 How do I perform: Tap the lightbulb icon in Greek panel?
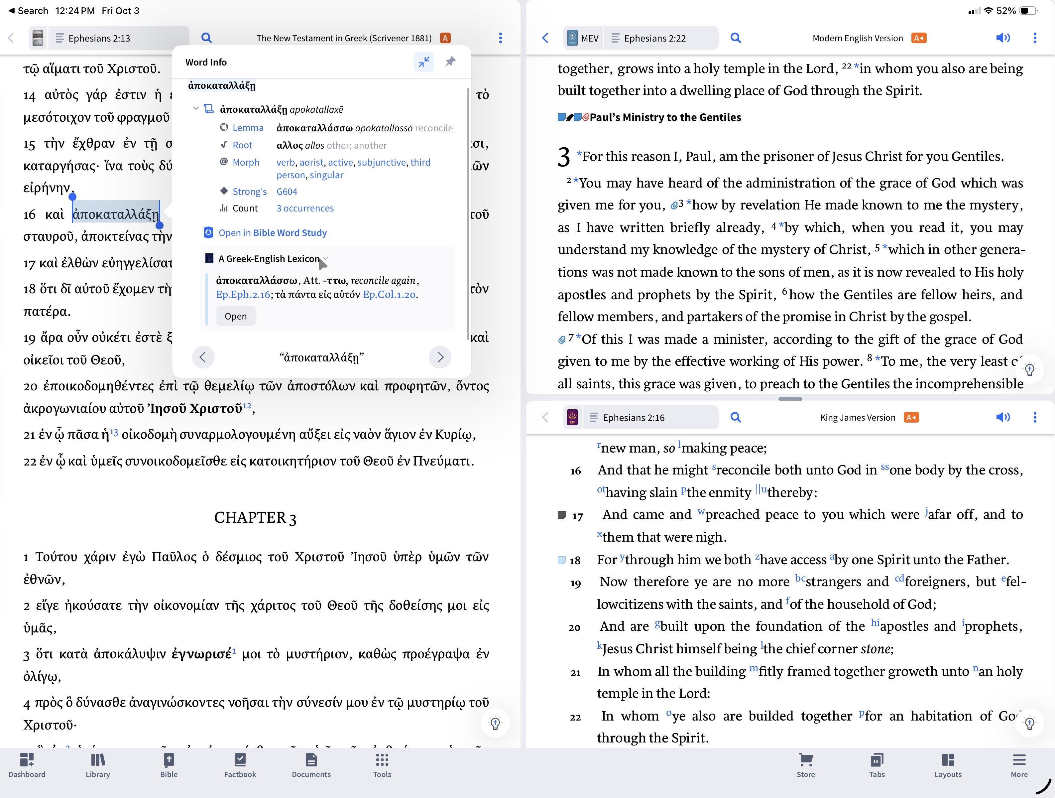[495, 723]
